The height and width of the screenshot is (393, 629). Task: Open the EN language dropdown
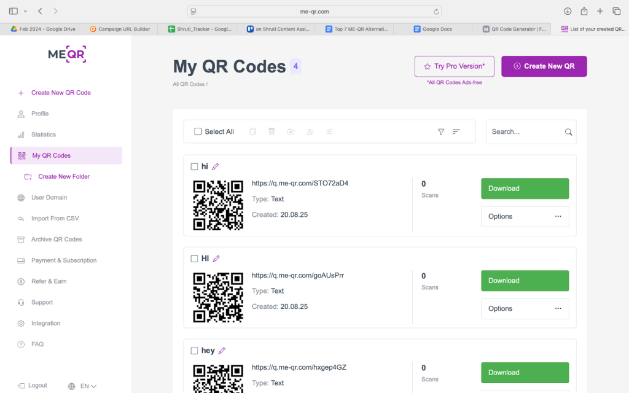pos(83,386)
